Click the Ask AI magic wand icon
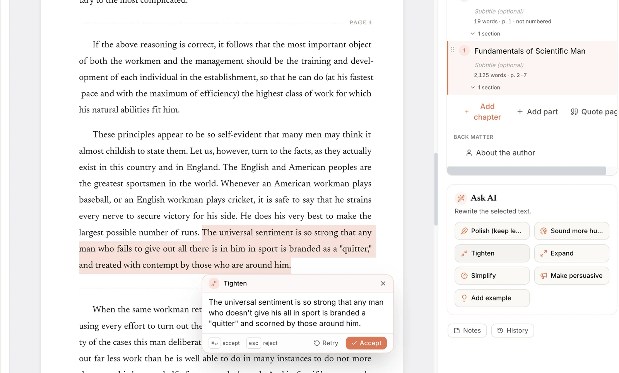 pos(461,198)
